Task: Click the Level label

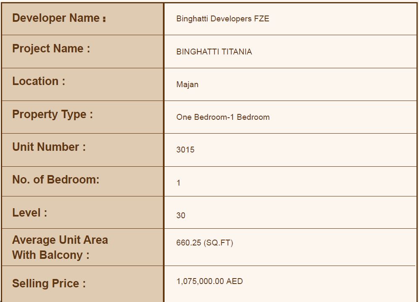Action: click(29, 213)
